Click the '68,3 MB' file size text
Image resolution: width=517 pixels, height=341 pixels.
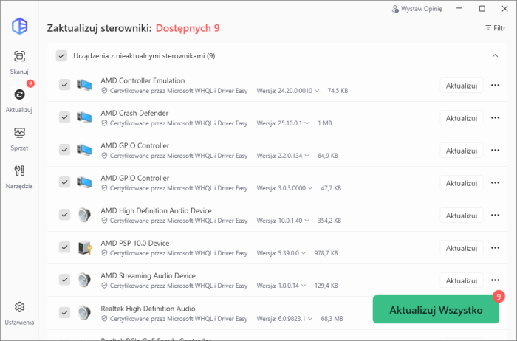pyautogui.click(x=332, y=319)
